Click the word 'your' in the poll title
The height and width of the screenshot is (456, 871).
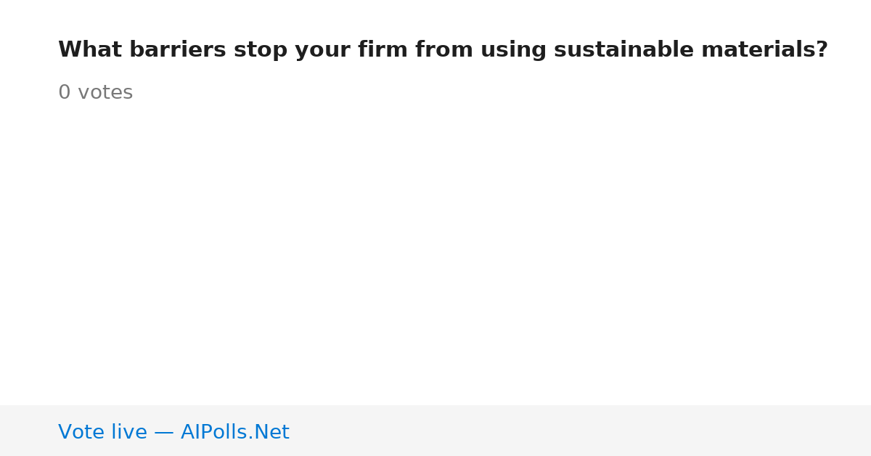pyautogui.click(x=319, y=50)
